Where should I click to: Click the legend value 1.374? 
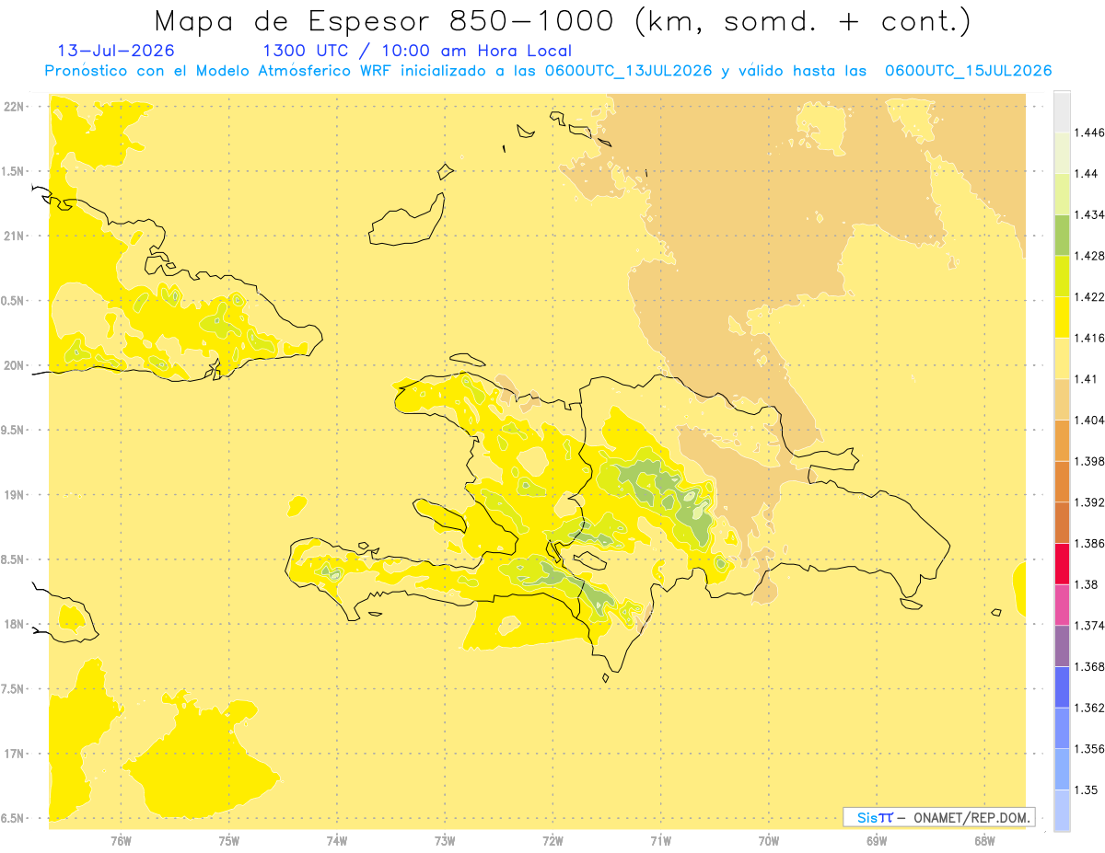point(1089,626)
